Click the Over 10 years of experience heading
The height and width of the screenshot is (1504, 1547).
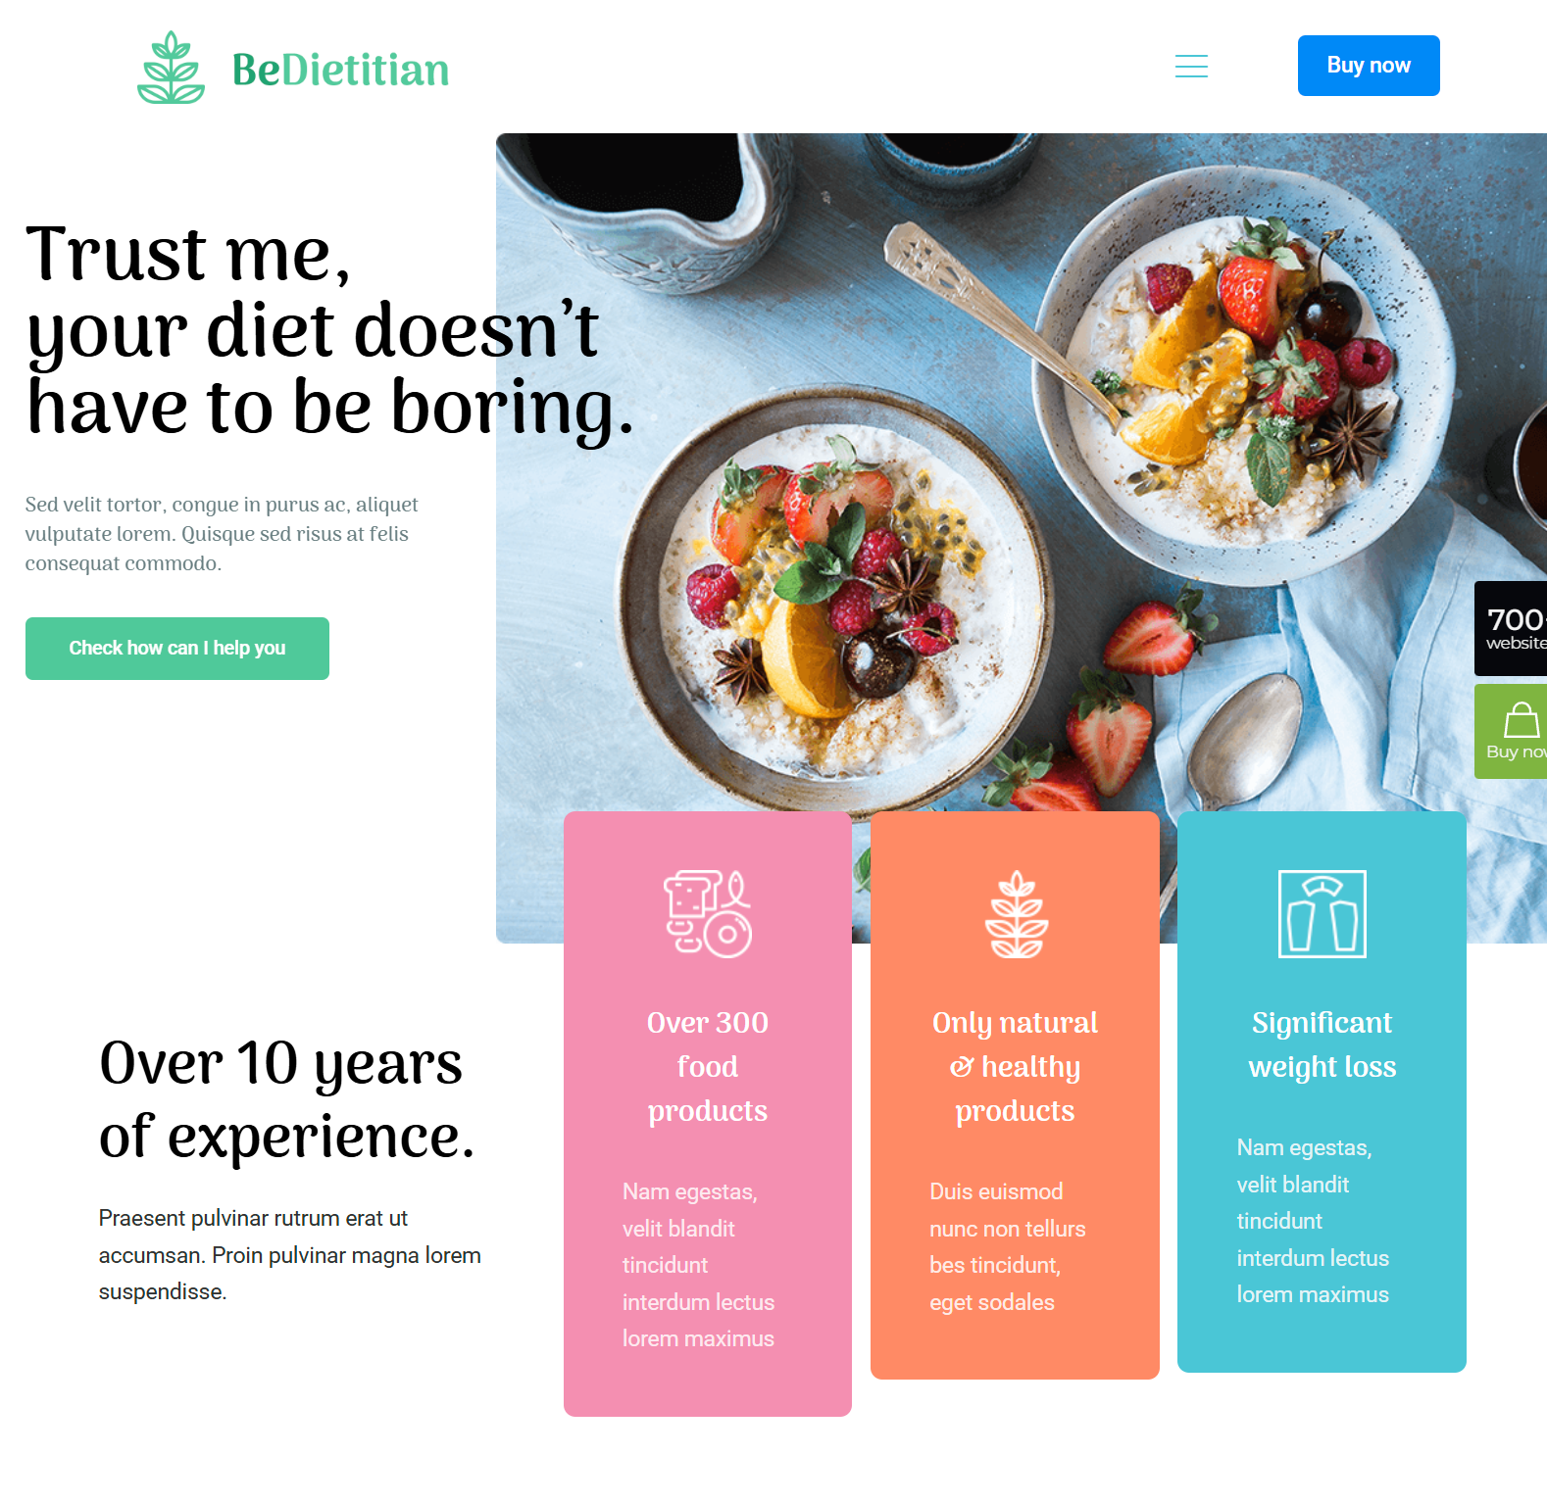(286, 1099)
